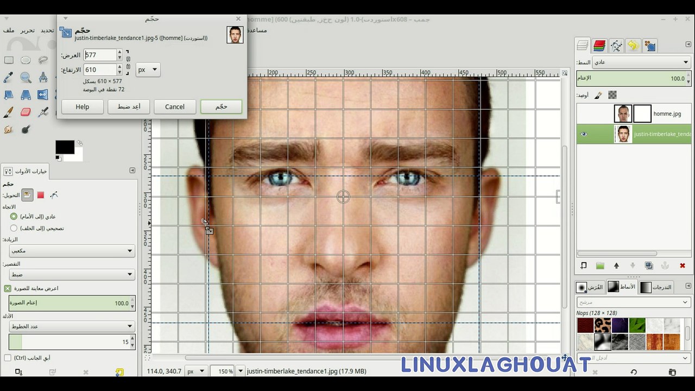Switch to the Undo History tab

click(x=633, y=46)
